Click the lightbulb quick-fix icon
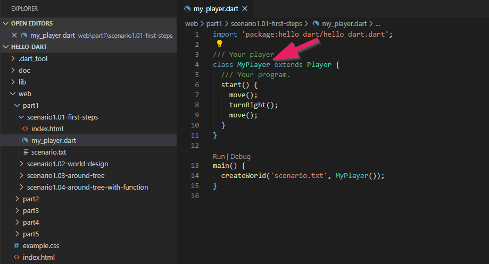Viewport: 489px width, 264px height. pos(219,44)
